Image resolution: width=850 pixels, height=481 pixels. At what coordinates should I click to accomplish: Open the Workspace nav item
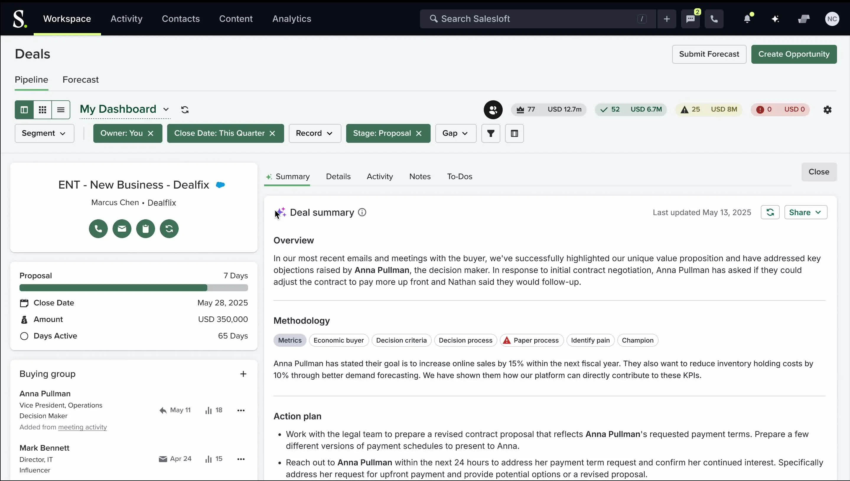click(x=67, y=19)
